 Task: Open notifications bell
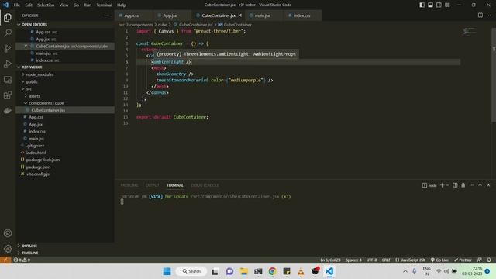click(x=489, y=260)
